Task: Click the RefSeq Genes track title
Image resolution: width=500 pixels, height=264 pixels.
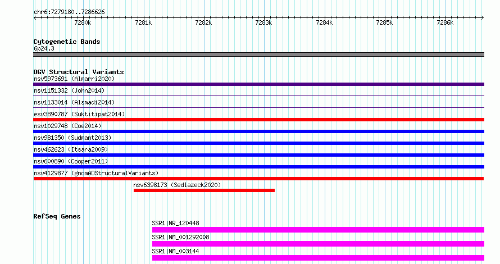Action: tap(57, 216)
